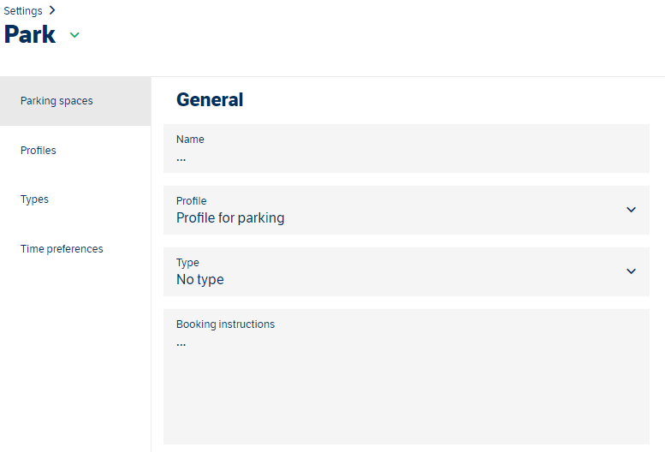Click the 'Profile for parking' selected value
Screen dimensions: 665x452
point(230,218)
